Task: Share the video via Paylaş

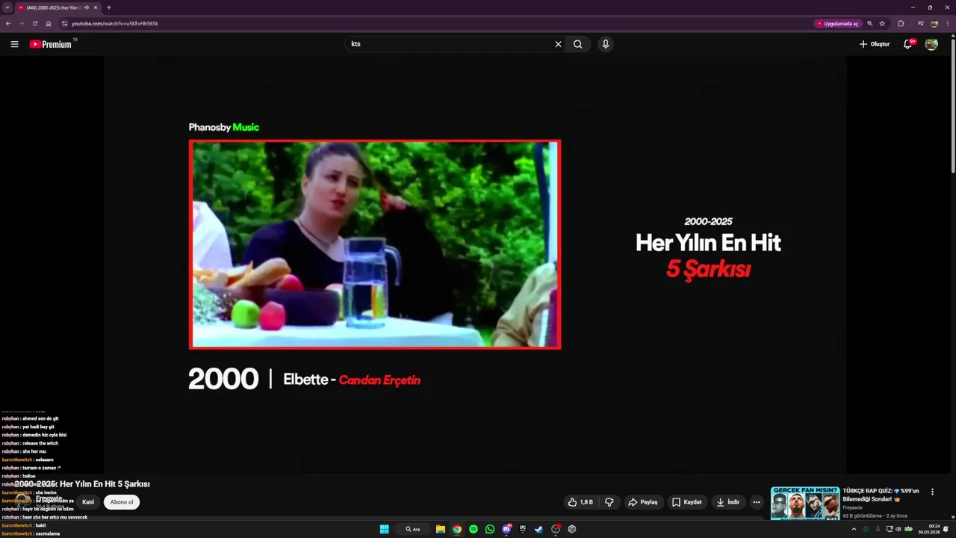Action: click(x=643, y=502)
